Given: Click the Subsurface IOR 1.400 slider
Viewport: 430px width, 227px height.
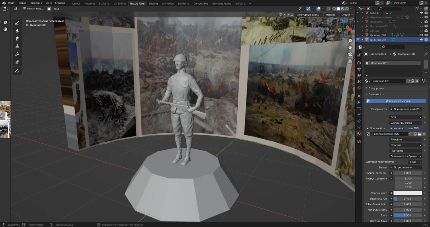Looking at the screenshot, I should click(x=407, y=198).
